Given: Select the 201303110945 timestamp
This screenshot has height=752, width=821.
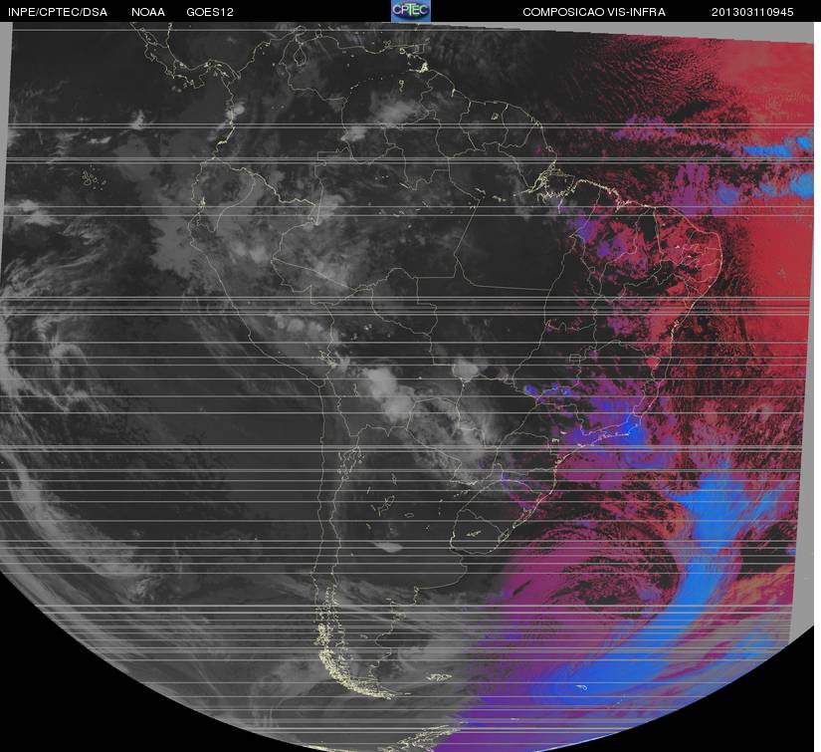Looking at the screenshot, I should 752,12.
